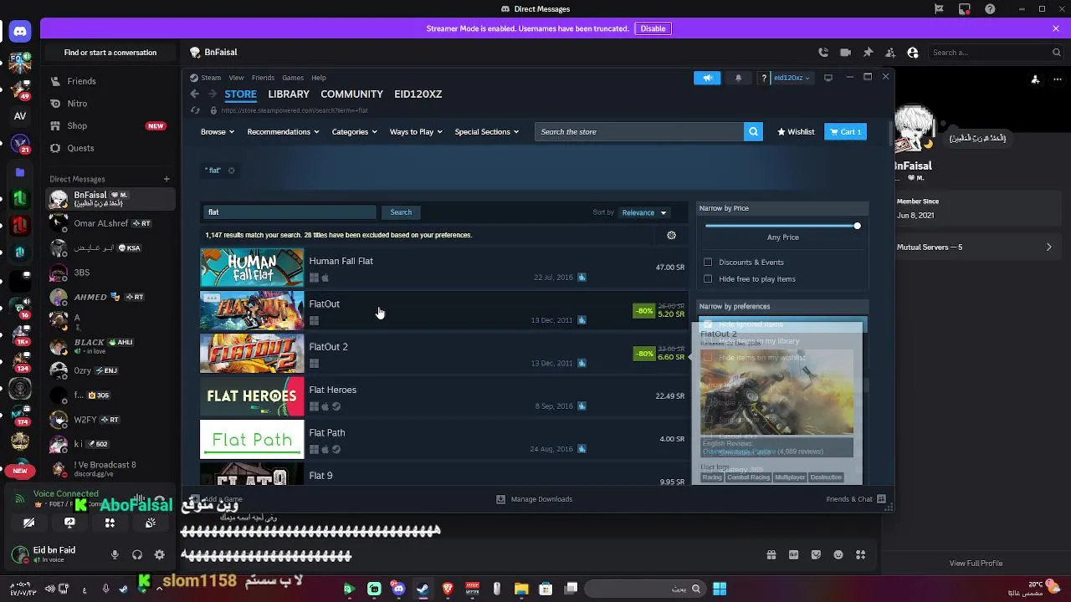Open Manage Downloads in Steam footer
The image size is (1071, 602).
535,499
